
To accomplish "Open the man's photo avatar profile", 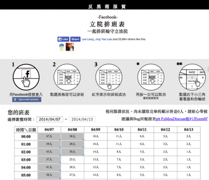I will [x=70, y=47].
